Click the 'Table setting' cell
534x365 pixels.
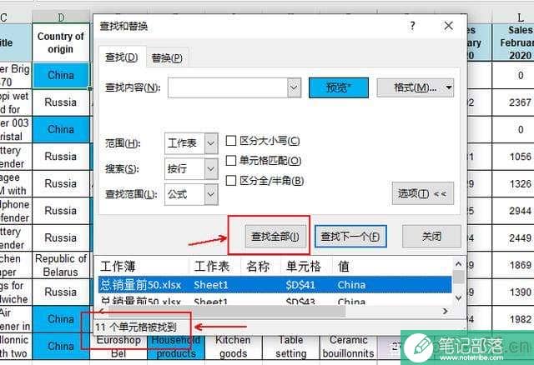click(x=291, y=347)
